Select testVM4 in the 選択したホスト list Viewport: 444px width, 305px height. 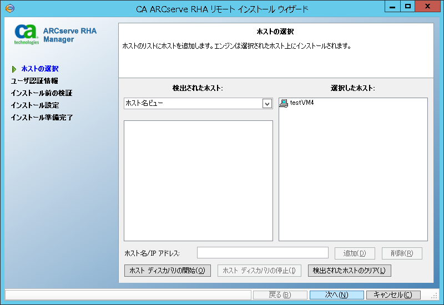[x=302, y=103]
